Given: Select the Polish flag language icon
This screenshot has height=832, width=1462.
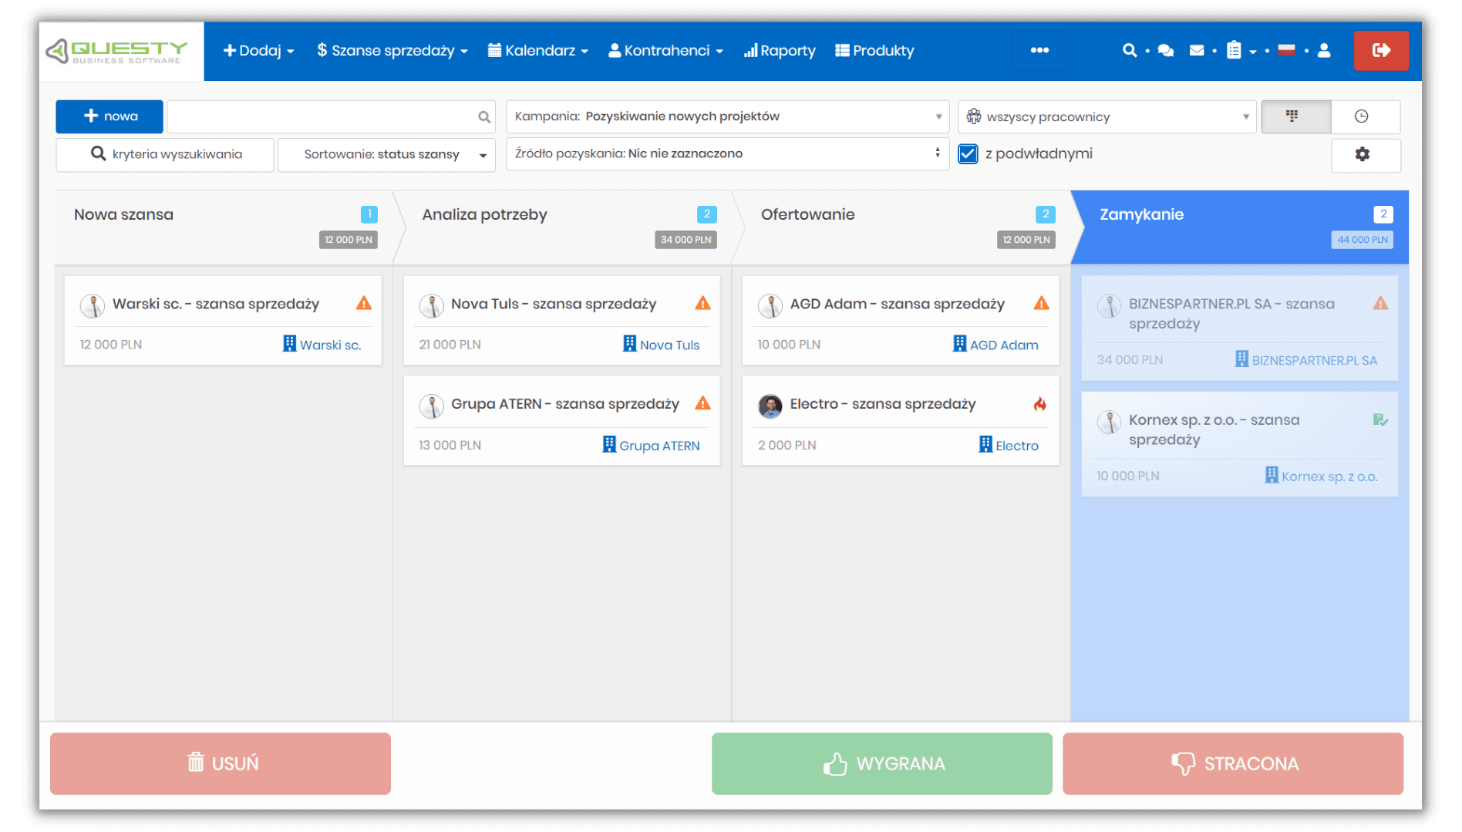Looking at the screenshot, I should (1286, 50).
